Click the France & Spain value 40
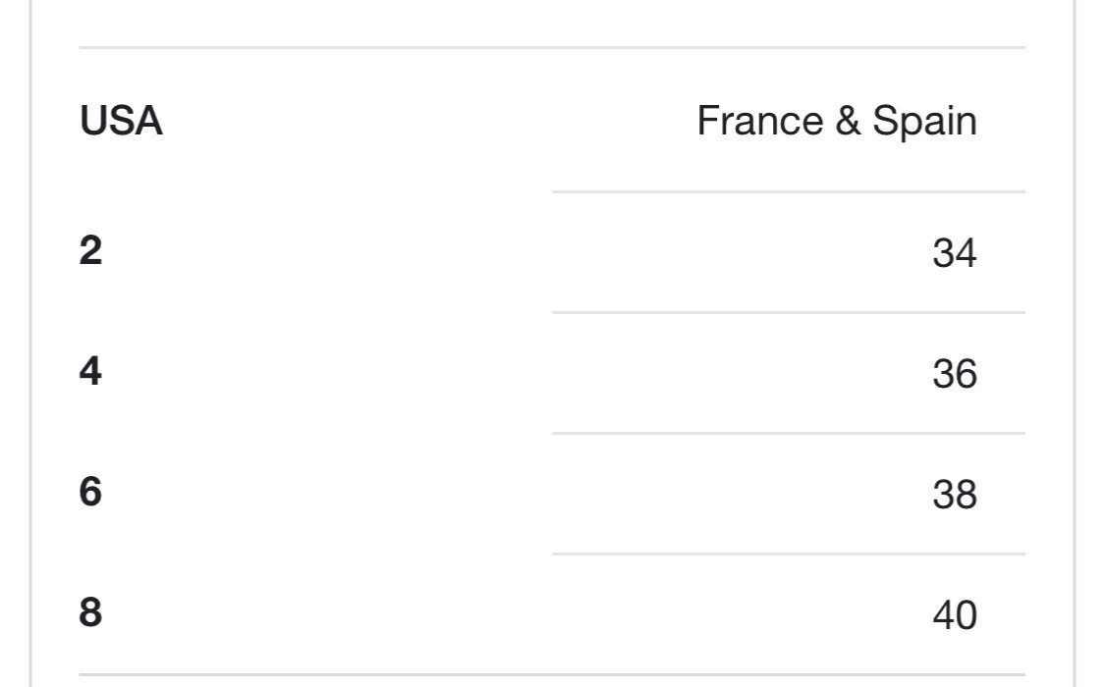The image size is (1105, 687). tap(954, 614)
